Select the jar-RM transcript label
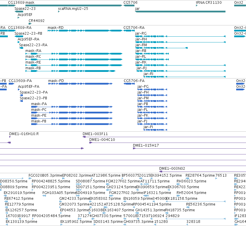Screen dimensions: 246x226 click(x=141, y=45)
